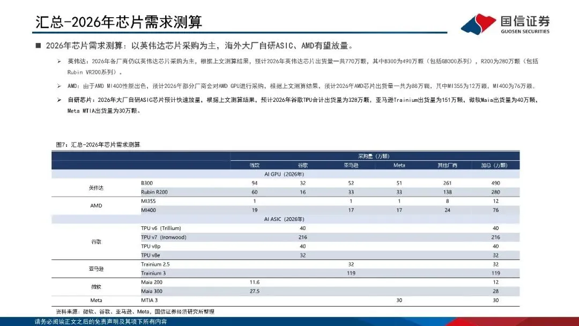Click the '微软' vendor row label

96,286
